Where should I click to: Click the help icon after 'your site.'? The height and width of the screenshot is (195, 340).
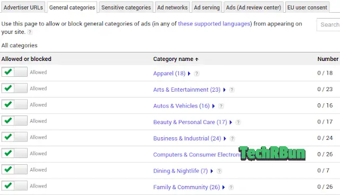(30, 32)
